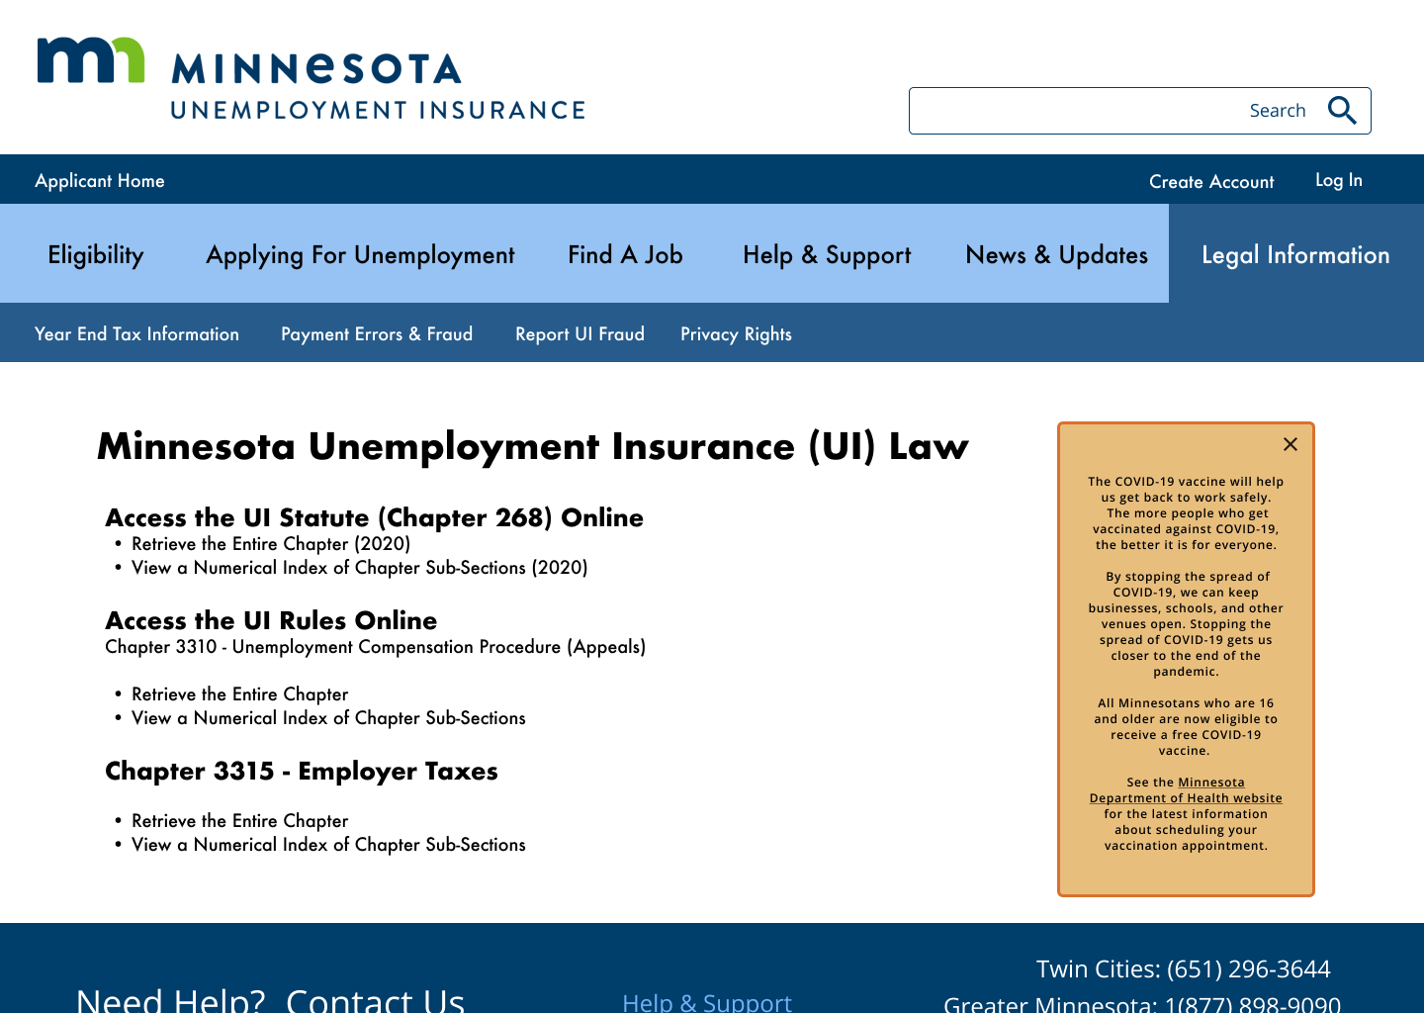Click the magnifying glass search icon

pos(1342,111)
